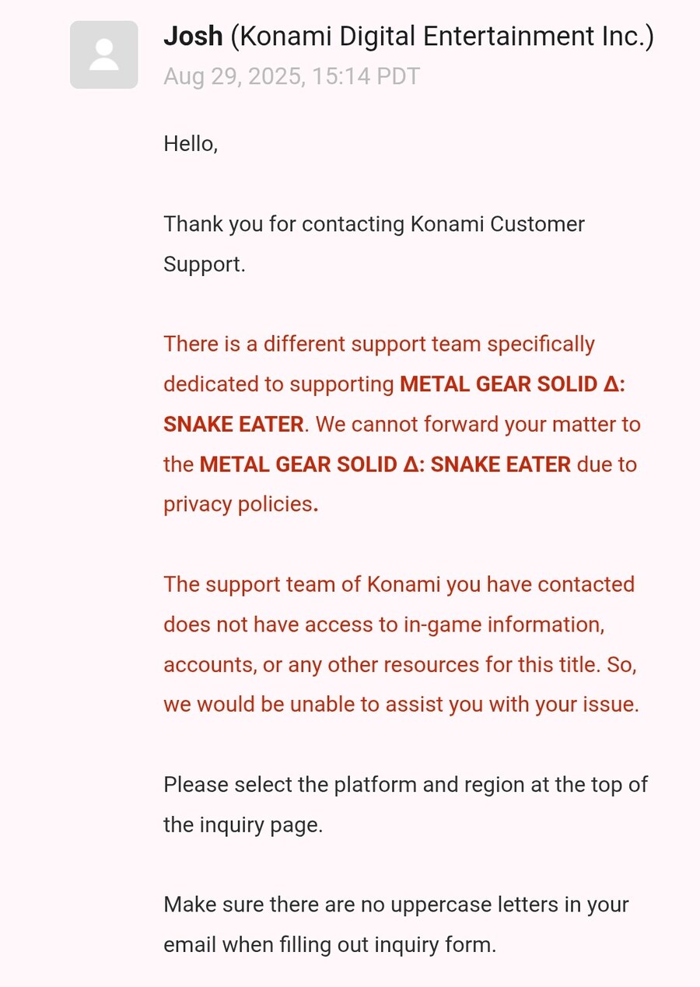Click the line "email when filling out inquiry form."
This screenshot has height=987, width=700.
point(330,945)
